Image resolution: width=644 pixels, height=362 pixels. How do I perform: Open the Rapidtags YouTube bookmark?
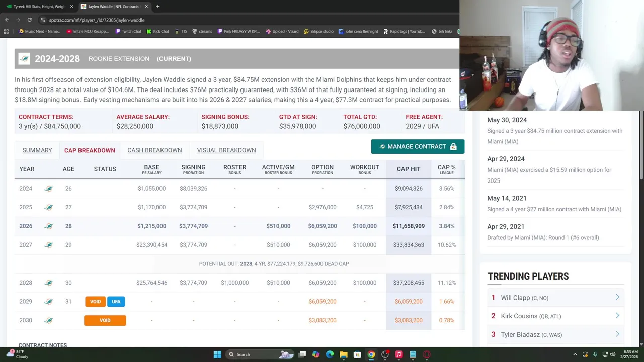pyautogui.click(x=404, y=31)
